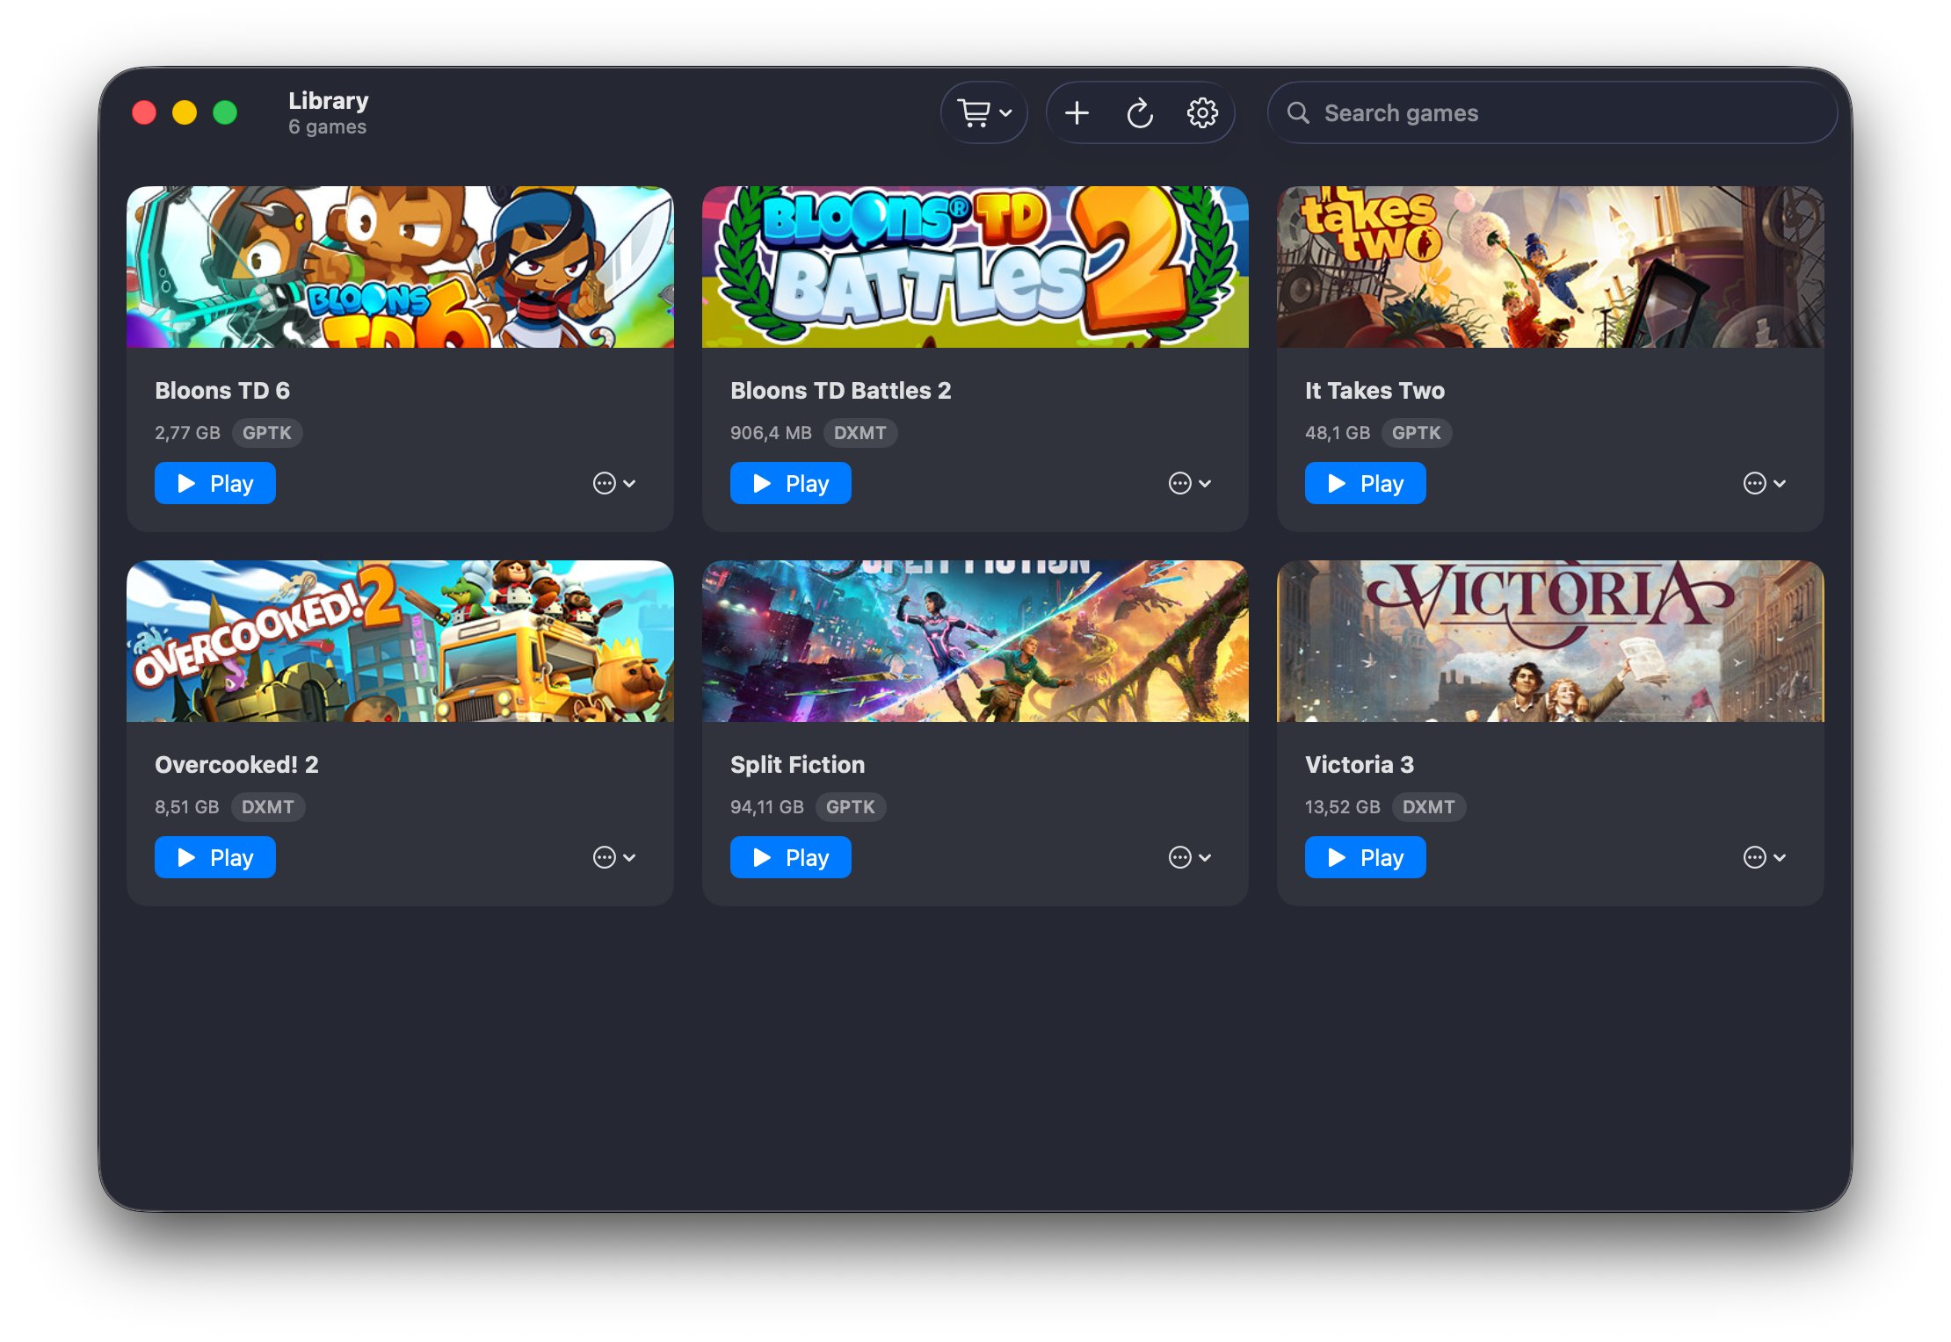This screenshot has height=1342, width=1951.
Task: Play Bloons TD 6
Action: point(215,483)
